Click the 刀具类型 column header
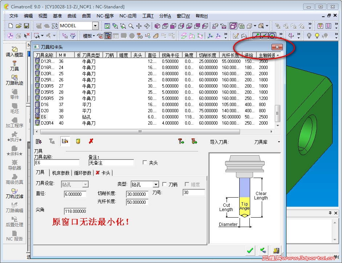The height and width of the screenshot is (263, 342). (x=91, y=55)
